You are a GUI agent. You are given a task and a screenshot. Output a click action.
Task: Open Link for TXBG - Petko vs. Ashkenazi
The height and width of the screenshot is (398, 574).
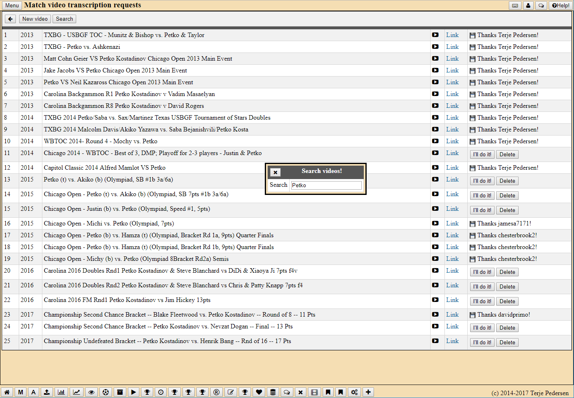[x=452, y=47]
